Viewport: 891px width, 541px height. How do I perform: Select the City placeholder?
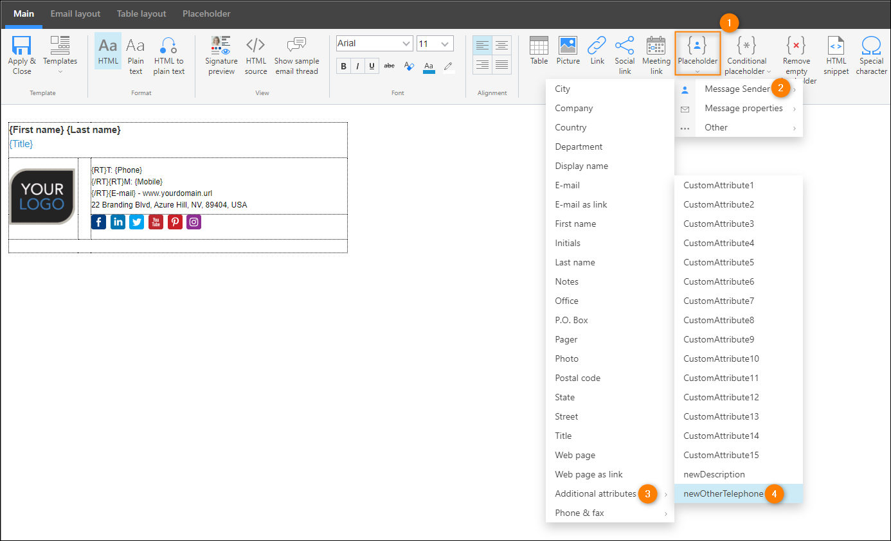[x=609, y=89]
